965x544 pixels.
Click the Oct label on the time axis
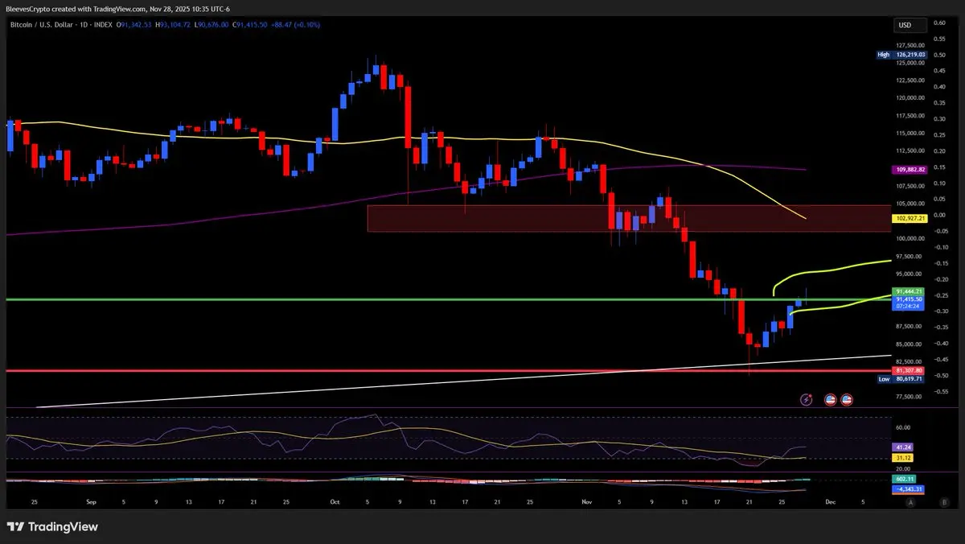(335, 501)
